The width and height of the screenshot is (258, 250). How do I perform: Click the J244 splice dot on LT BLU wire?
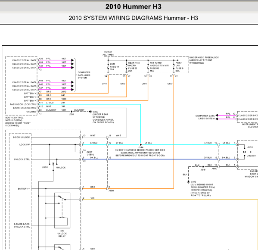tap(141, 144)
